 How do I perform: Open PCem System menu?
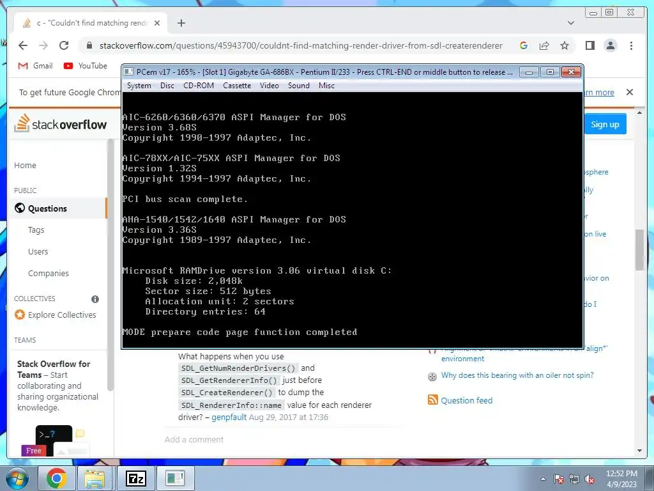(x=139, y=86)
